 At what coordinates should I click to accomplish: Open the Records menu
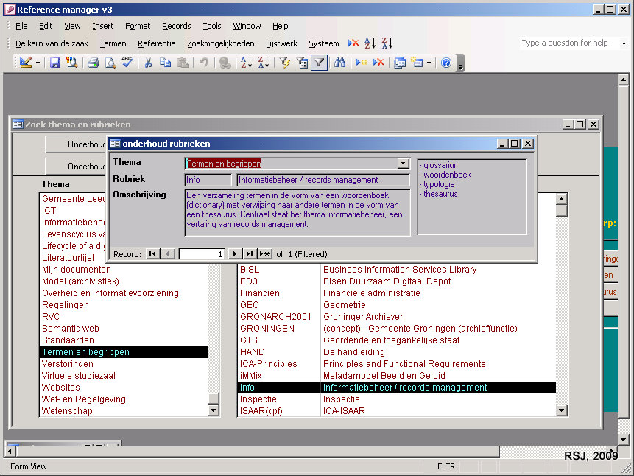click(x=176, y=26)
